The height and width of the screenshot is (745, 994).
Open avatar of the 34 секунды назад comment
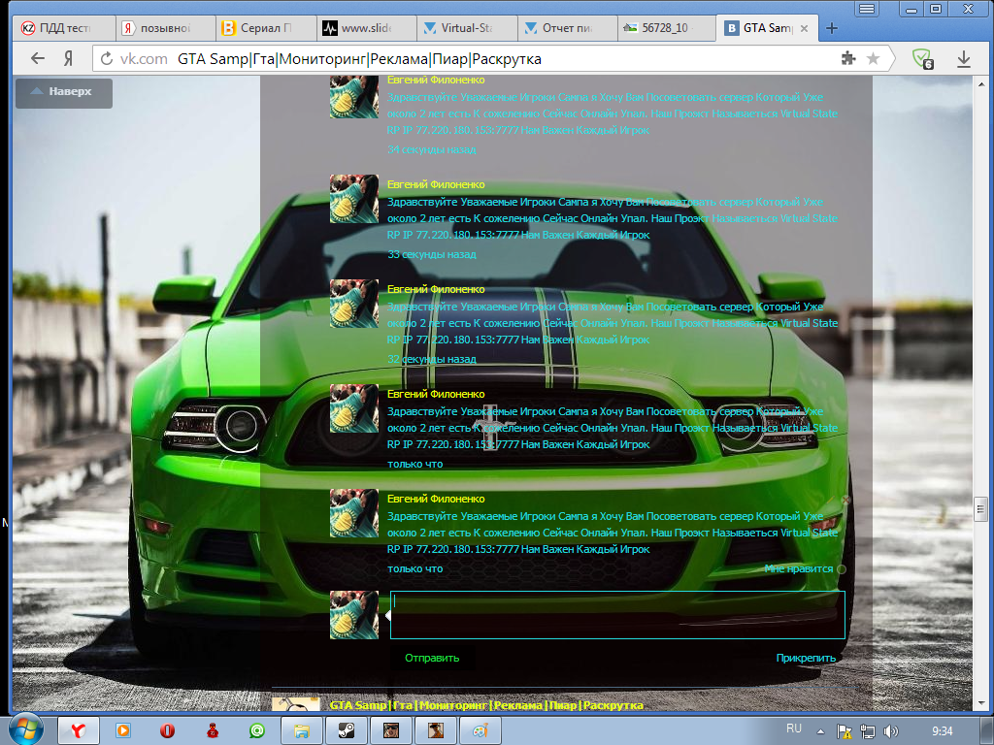[x=353, y=97]
